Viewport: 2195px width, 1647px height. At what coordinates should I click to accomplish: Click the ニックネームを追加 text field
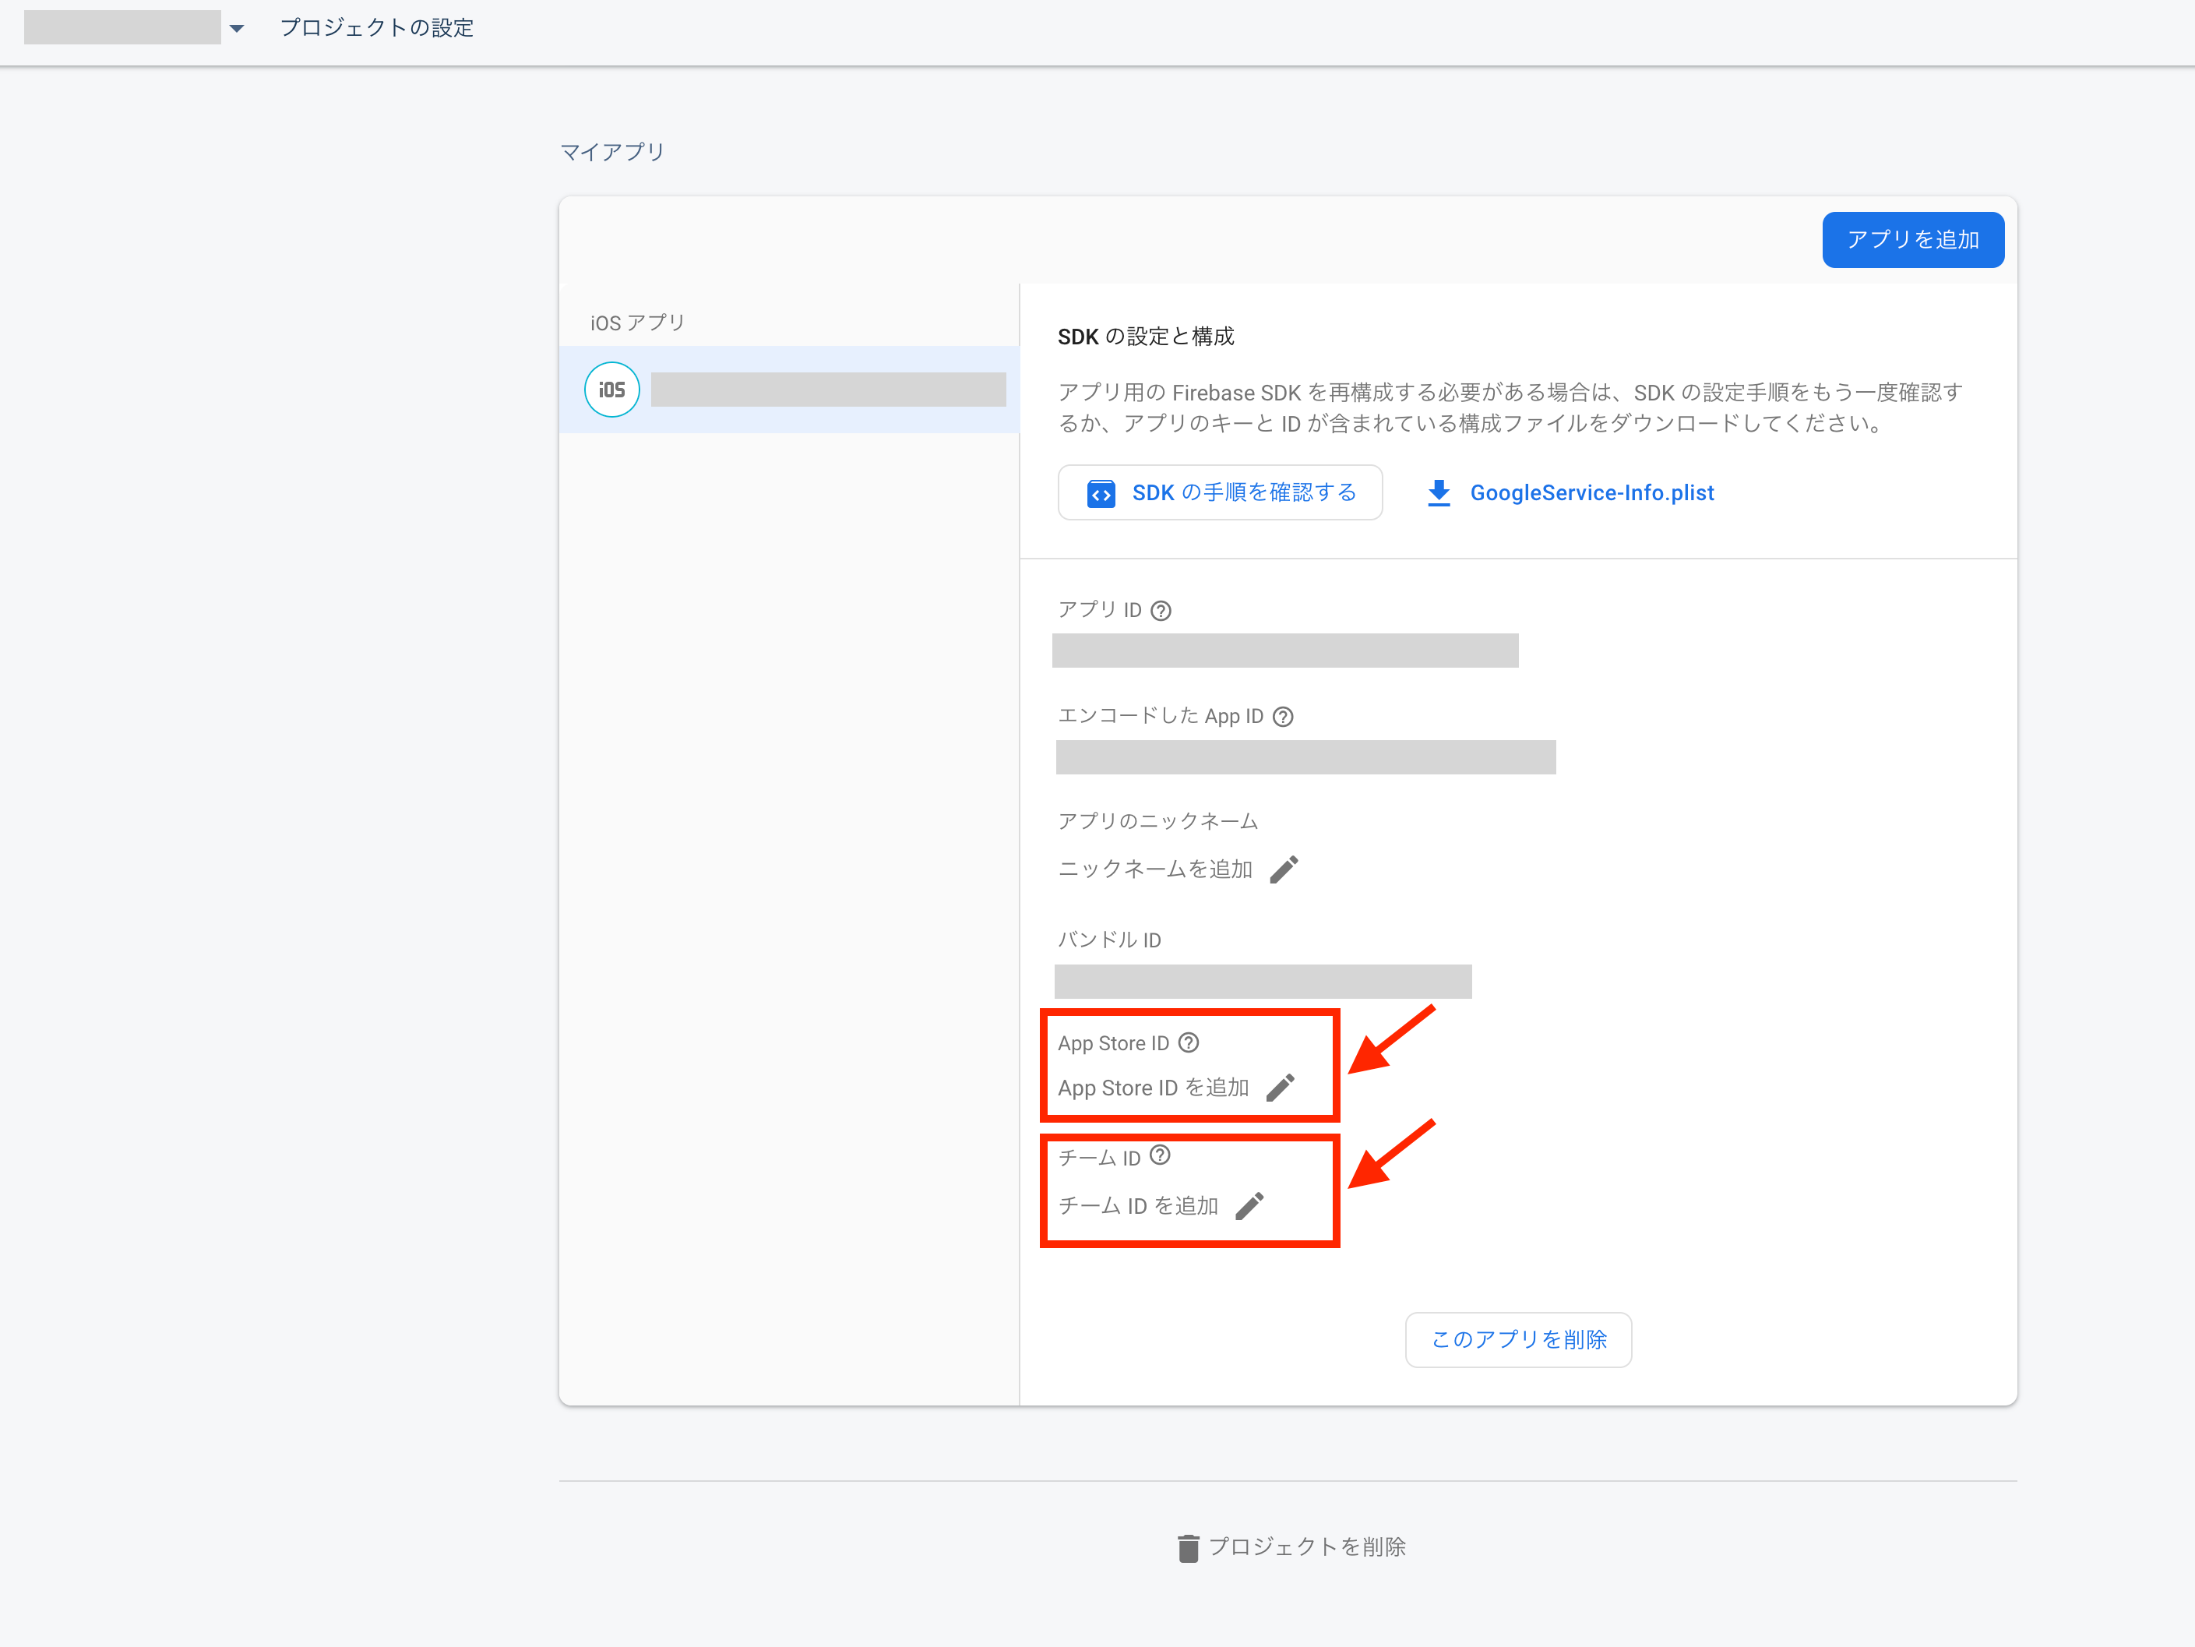click(x=1155, y=869)
